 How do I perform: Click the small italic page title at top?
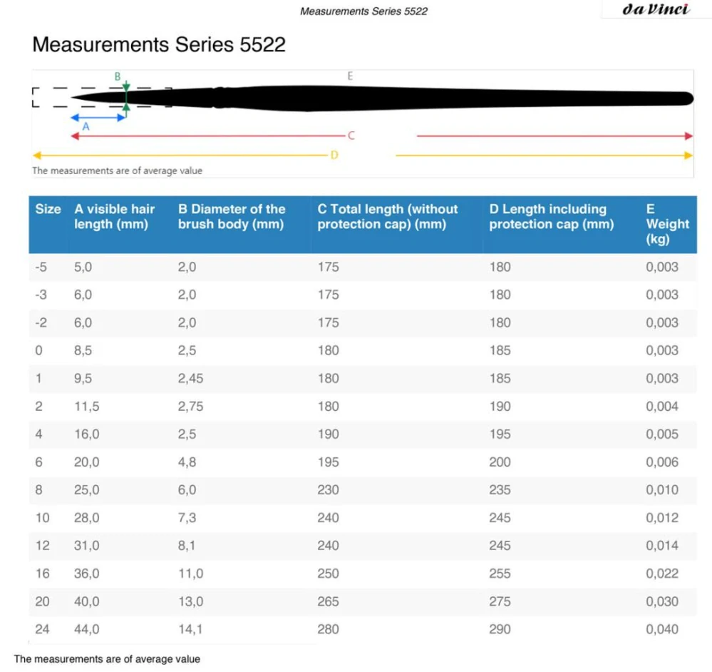click(363, 11)
